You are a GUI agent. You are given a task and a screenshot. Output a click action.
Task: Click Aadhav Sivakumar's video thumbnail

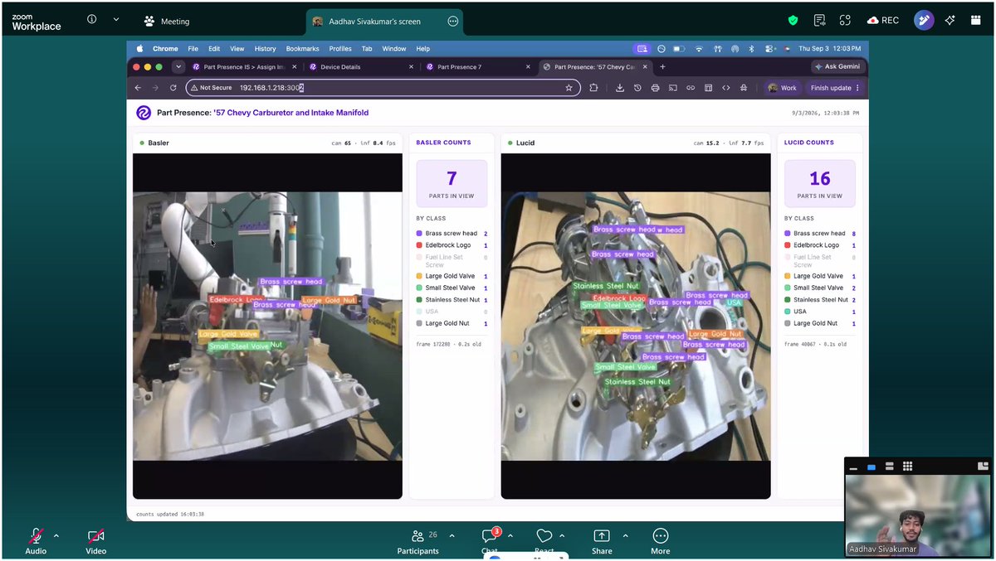[917, 515]
